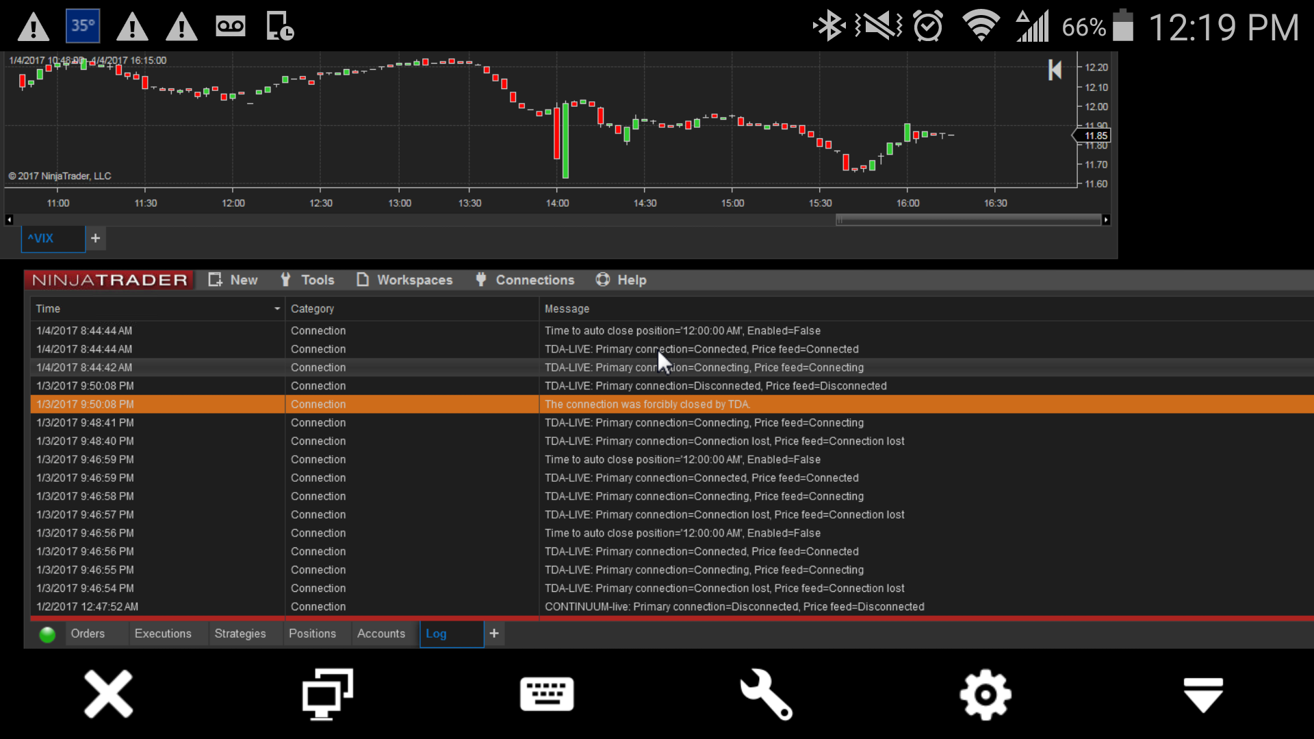
Task: Add a new chart tab next to ^VIX
Action: 96,238
